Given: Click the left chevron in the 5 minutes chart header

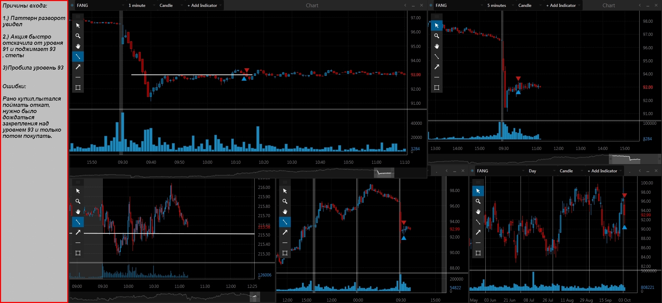Looking at the screenshot, I should click(640, 6).
